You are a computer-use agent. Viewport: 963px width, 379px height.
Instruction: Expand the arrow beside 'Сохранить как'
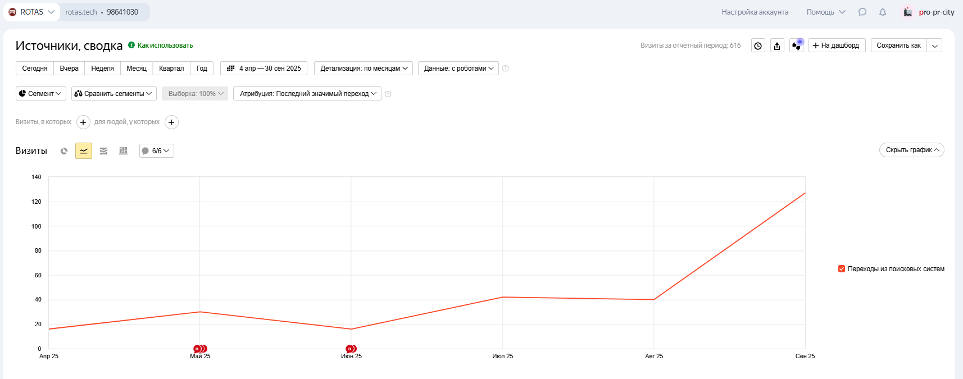[935, 46]
